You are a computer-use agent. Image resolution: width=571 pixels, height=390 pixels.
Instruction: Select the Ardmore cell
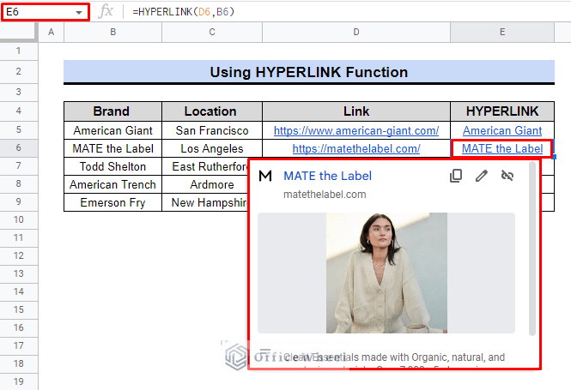205,184
